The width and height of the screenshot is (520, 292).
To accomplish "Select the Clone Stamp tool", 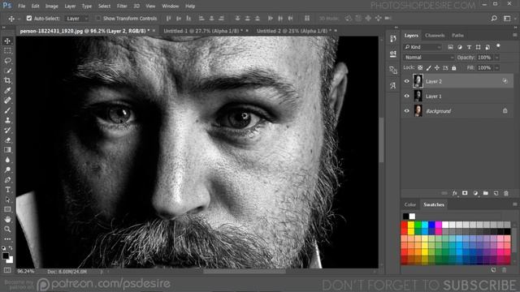I will (7, 120).
